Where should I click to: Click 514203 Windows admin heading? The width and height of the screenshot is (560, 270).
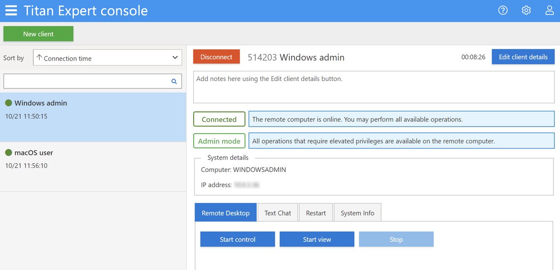[x=296, y=57]
